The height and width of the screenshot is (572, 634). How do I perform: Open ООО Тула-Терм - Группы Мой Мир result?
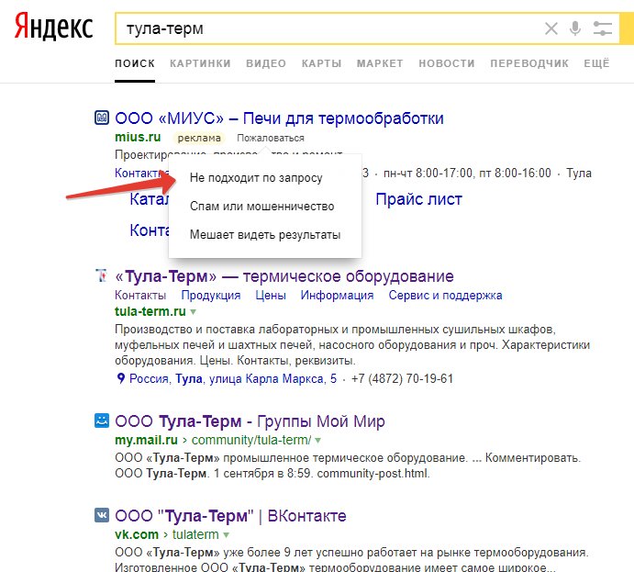coord(250,421)
